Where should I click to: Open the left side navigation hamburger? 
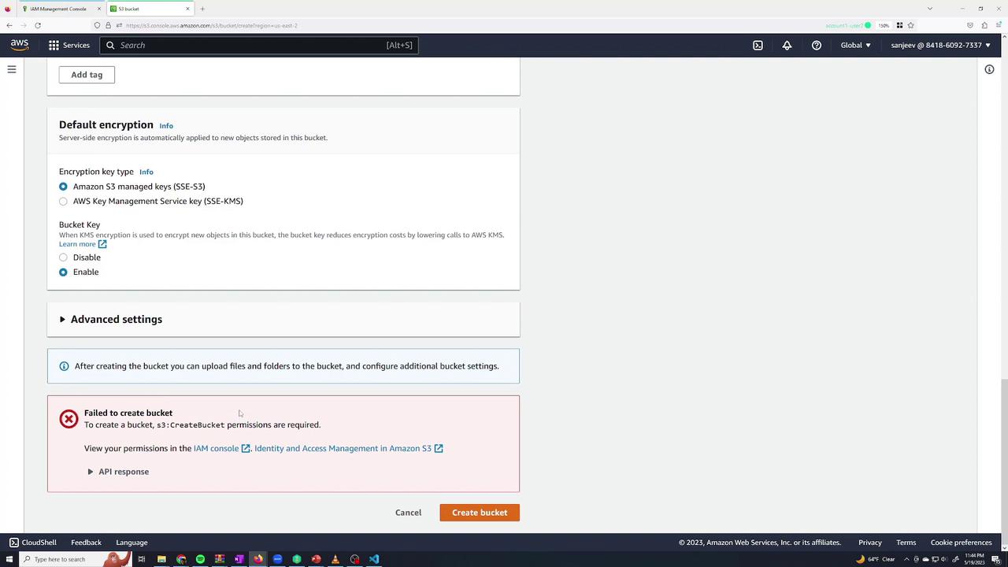12,69
